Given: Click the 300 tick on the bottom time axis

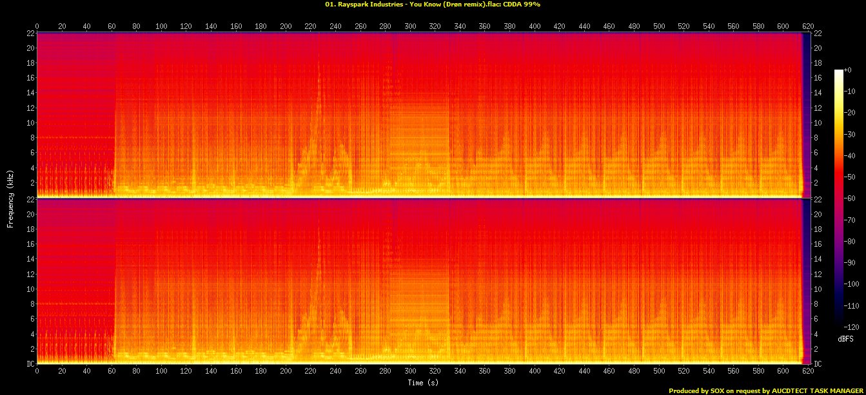Looking at the screenshot, I should [x=410, y=372].
